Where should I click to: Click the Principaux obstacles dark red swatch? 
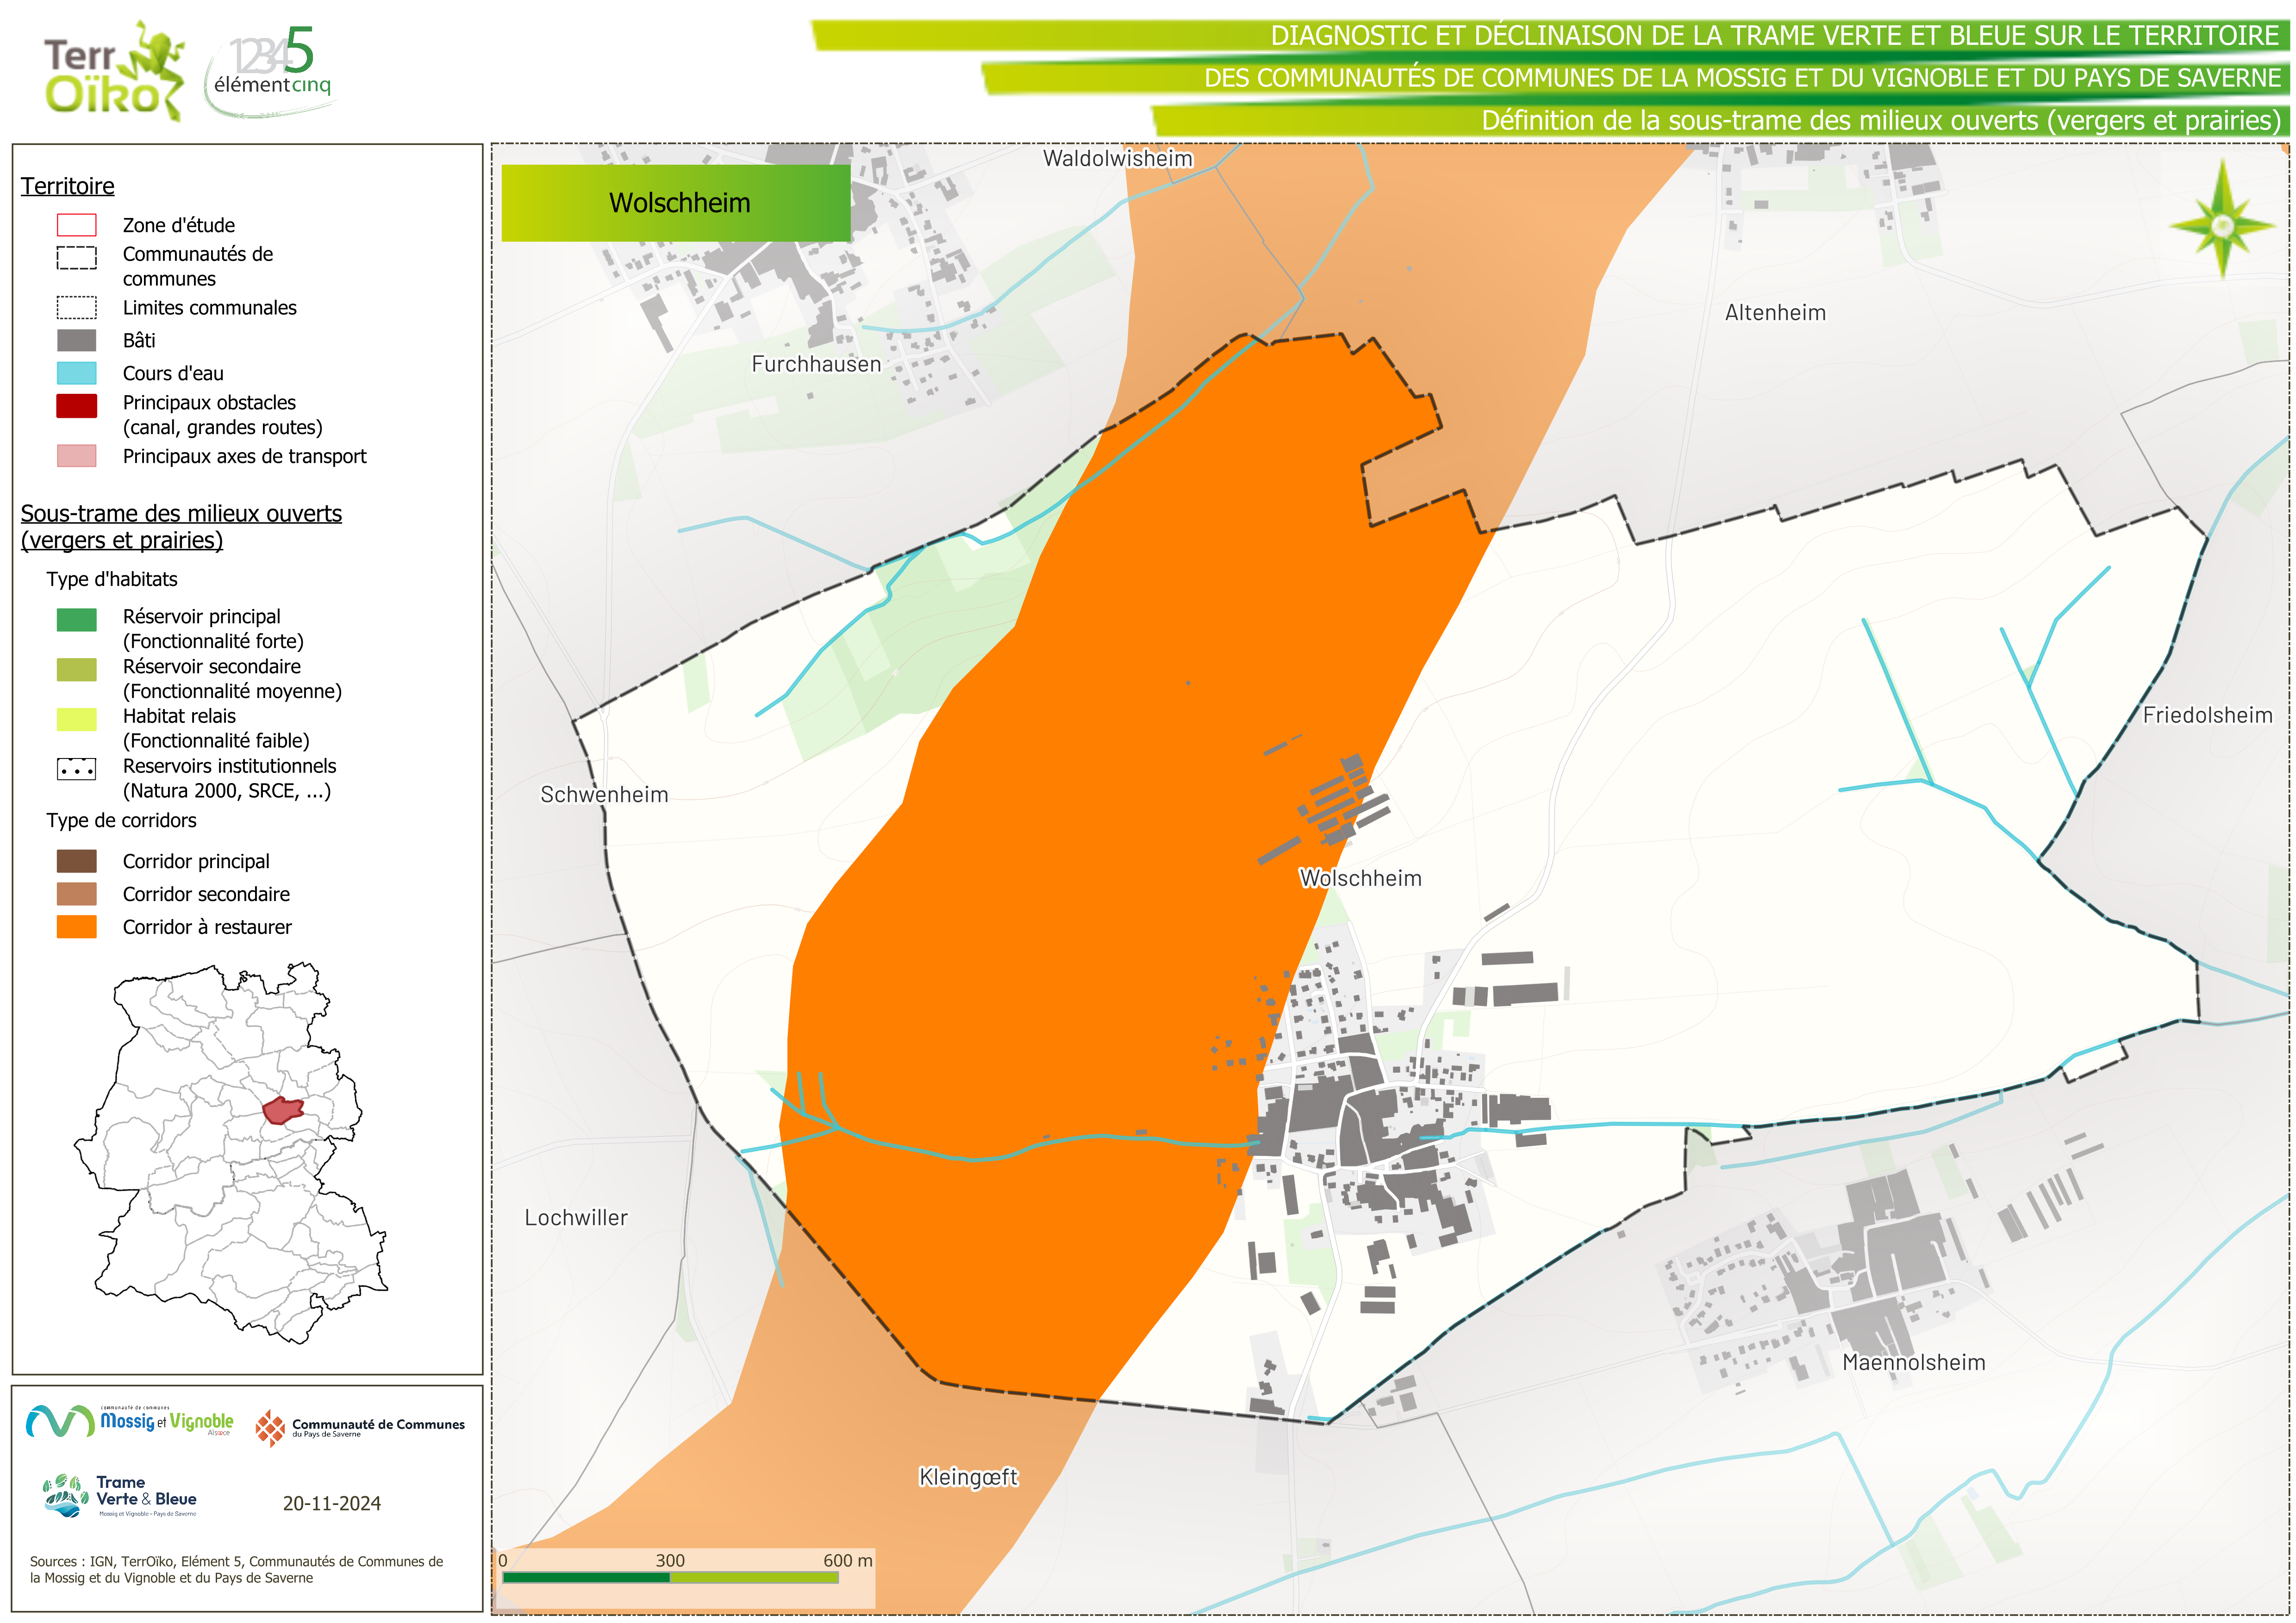coord(76,405)
